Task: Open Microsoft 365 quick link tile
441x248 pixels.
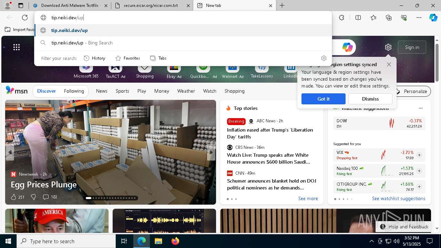Action: tap(86, 71)
